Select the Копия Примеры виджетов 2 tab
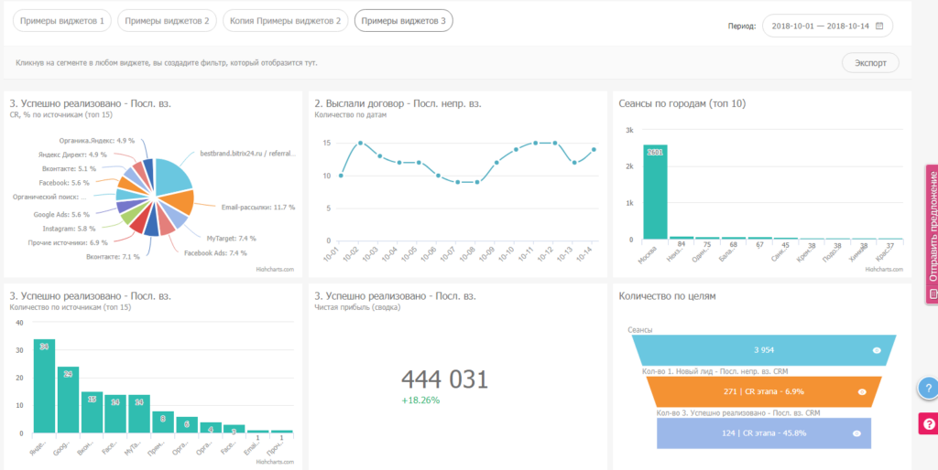The height and width of the screenshot is (470, 938). point(286,20)
